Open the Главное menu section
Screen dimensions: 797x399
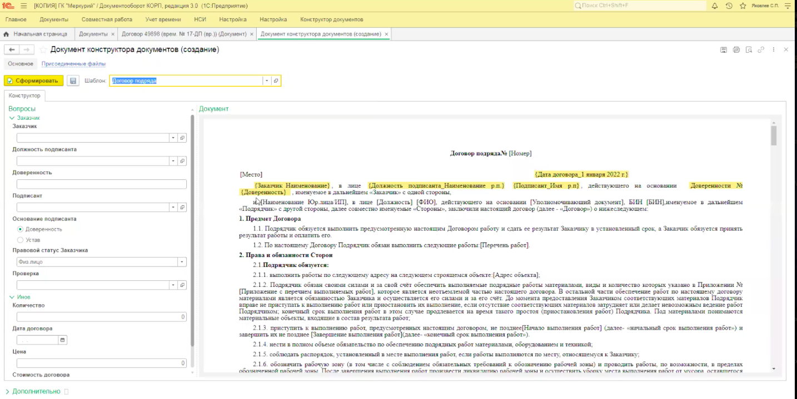[16, 19]
